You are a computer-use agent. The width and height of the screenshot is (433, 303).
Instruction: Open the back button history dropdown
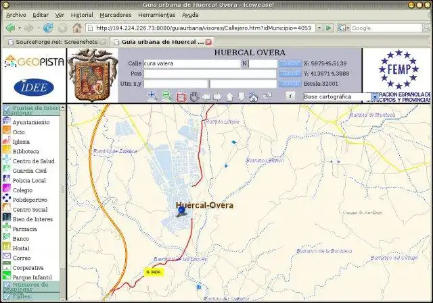point(20,28)
